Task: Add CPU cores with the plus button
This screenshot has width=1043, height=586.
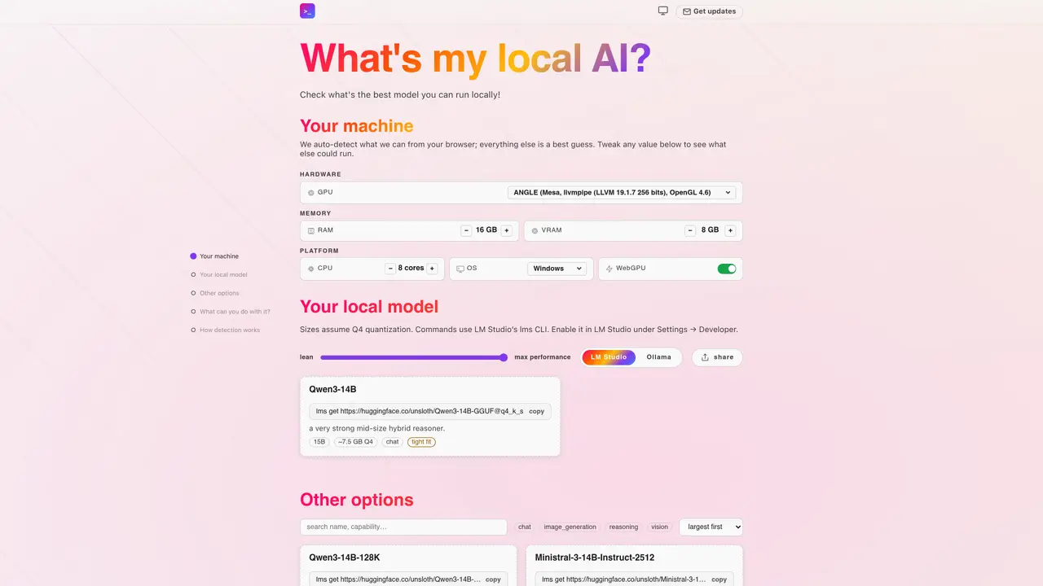Action: tap(432, 269)
